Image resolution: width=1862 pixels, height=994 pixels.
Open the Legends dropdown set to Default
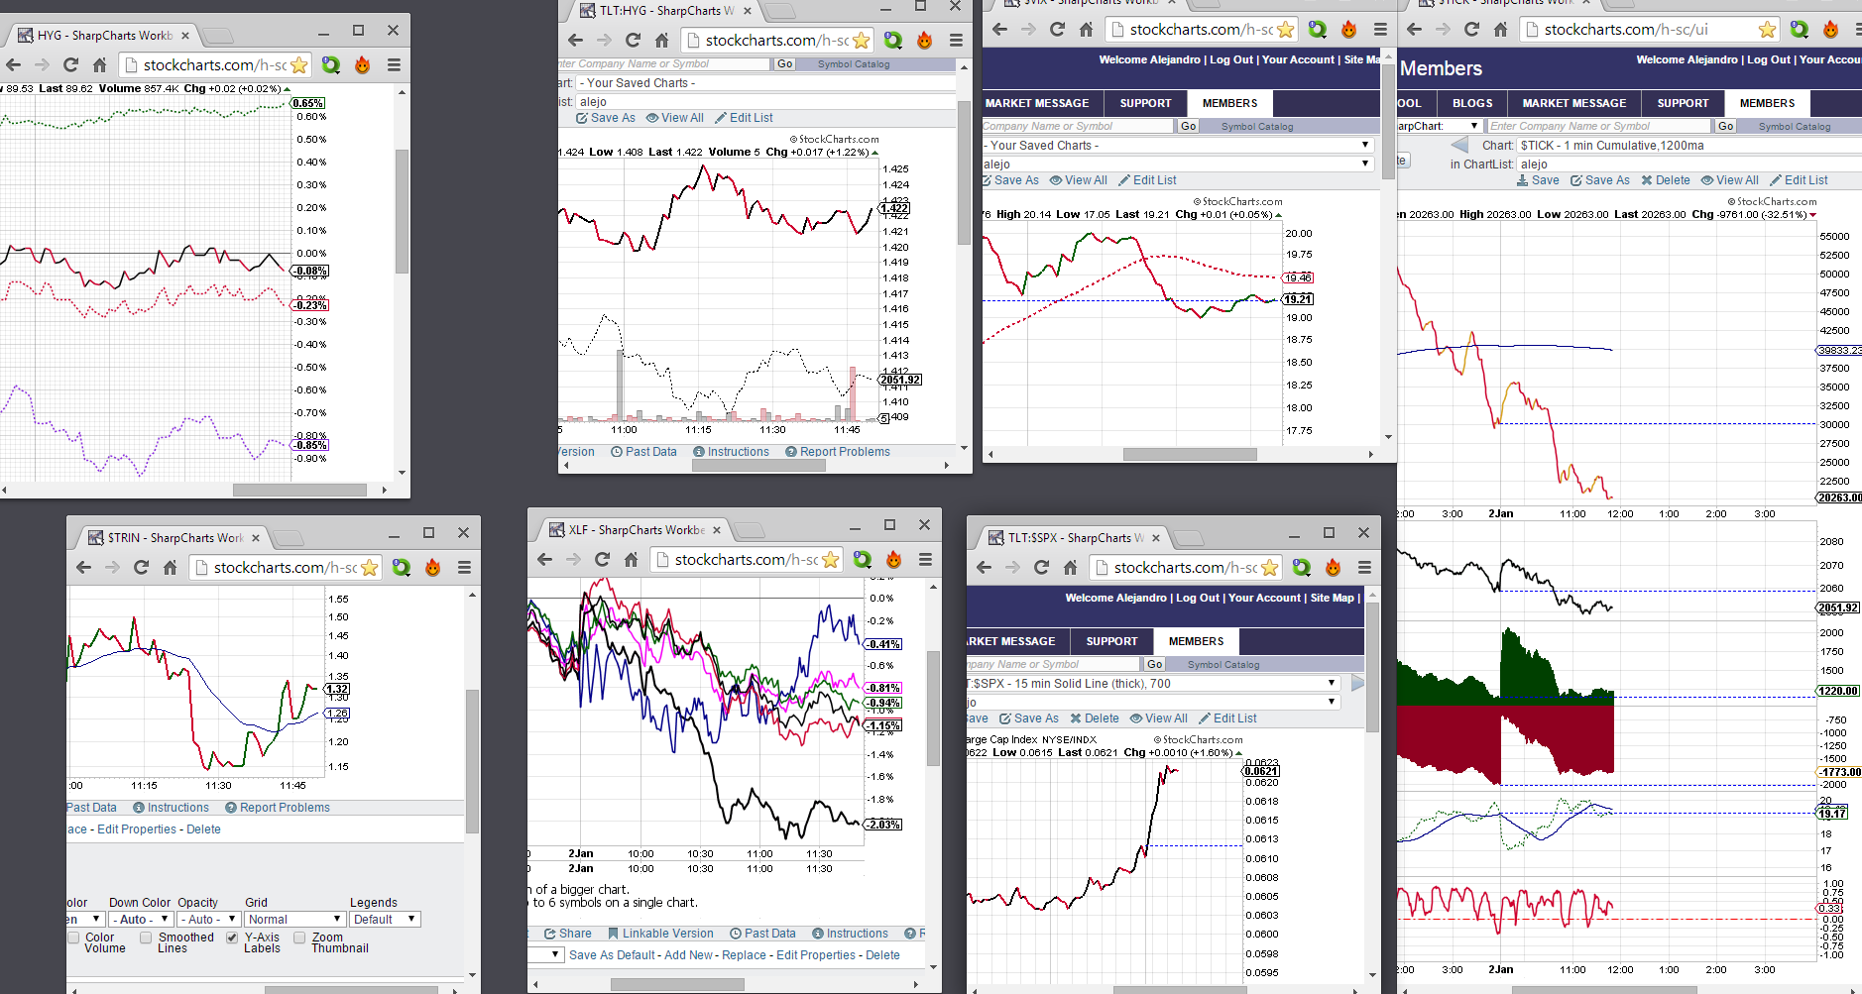click(x=385, y=920)
